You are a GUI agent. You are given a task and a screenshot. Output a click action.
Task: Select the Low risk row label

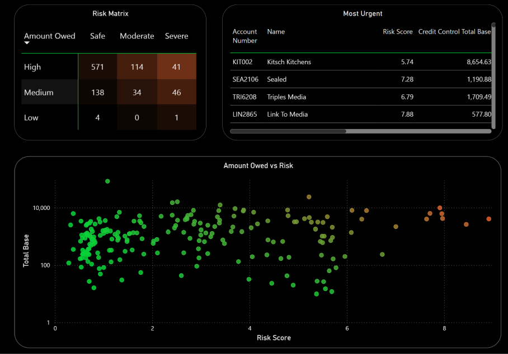[31, 118]
